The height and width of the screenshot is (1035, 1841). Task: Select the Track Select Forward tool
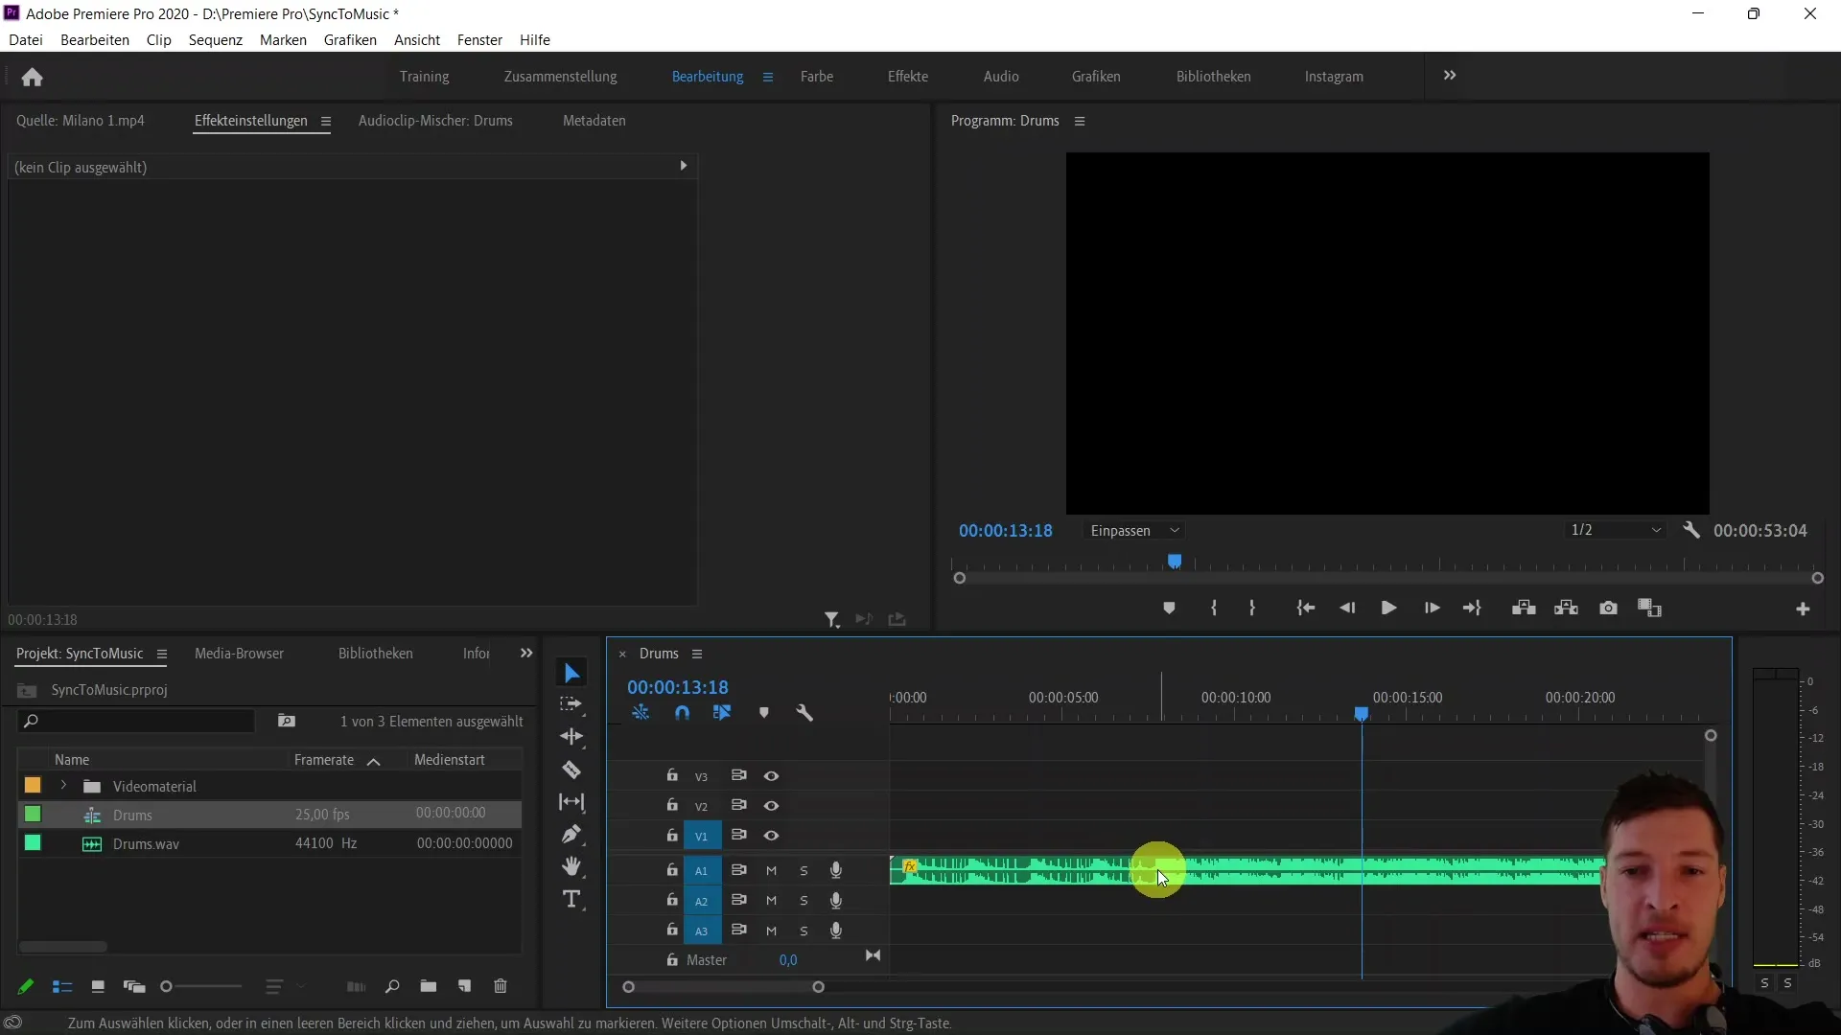[571, 704]
